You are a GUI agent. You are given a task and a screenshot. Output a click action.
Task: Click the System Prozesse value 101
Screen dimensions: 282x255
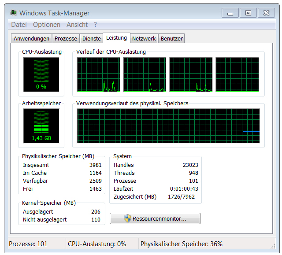(x=193, y=181)
